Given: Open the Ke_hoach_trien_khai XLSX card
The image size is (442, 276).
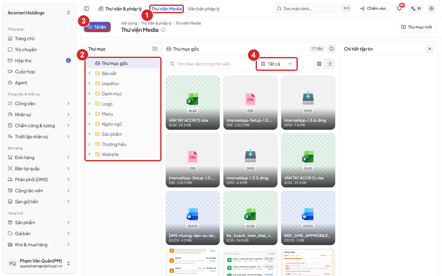Looking at the screenshot, I should (250, 218).
